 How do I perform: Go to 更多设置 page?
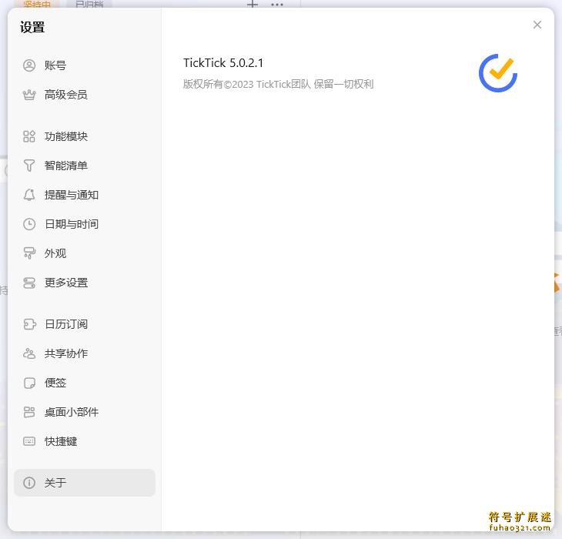(85, 283)
